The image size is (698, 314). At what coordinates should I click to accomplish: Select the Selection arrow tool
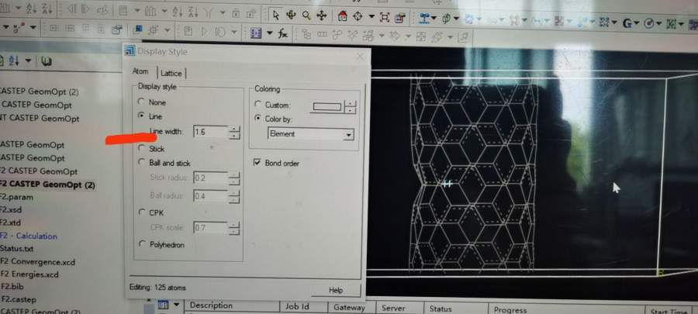[276, 16]
